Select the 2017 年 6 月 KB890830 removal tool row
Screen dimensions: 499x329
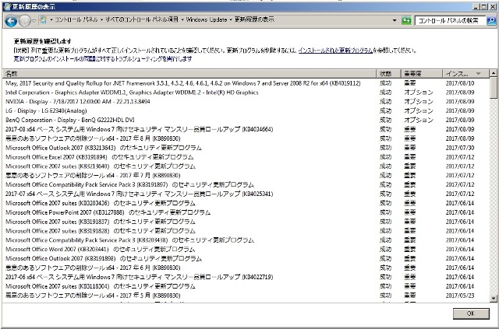[246, 268]
